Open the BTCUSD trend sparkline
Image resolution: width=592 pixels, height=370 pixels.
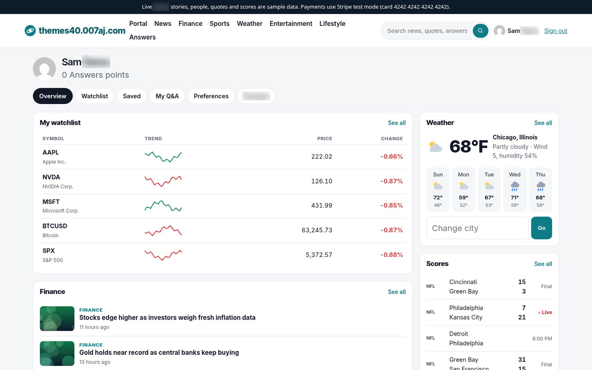tap(163, 231)
